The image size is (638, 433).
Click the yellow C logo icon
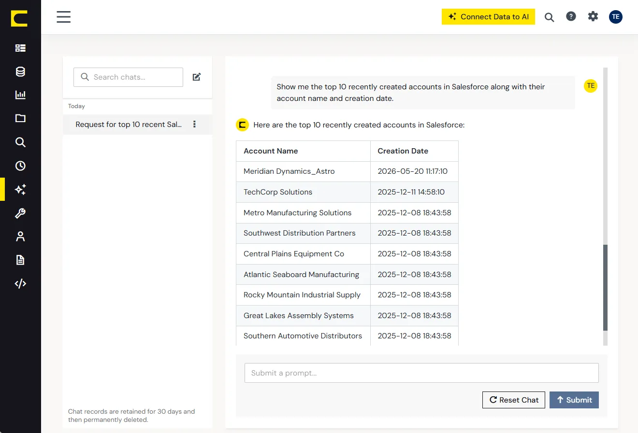point(19,18)
